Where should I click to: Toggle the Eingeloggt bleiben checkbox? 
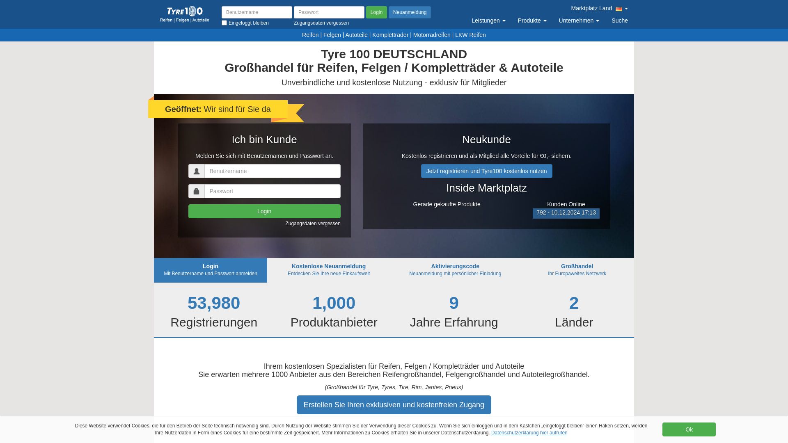(224, 23)
